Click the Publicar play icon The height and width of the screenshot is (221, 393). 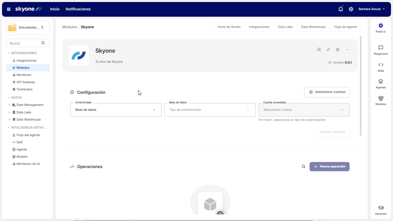click(x=381, y=26)
